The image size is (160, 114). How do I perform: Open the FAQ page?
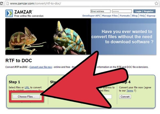click(x=142, y=16)
